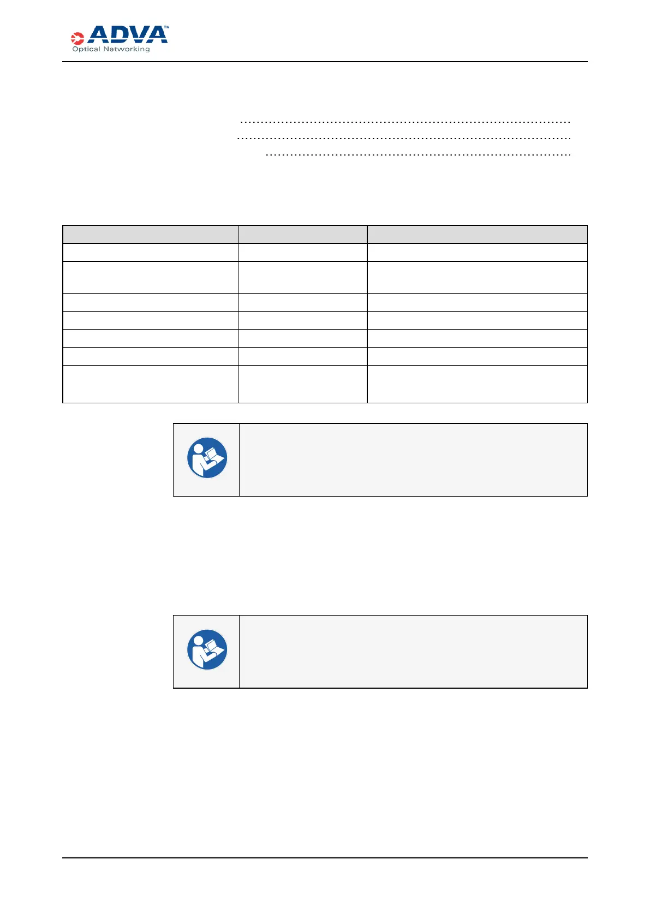Click the middle dotted leader line
Viewport: 650px width, 919px height.
click(x=403, y=139)
